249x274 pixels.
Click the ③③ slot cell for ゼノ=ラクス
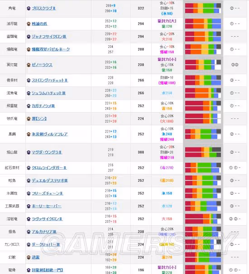pos(235,65)
